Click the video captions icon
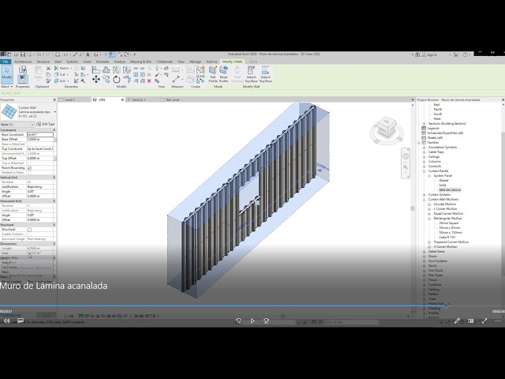 [21, 321]
